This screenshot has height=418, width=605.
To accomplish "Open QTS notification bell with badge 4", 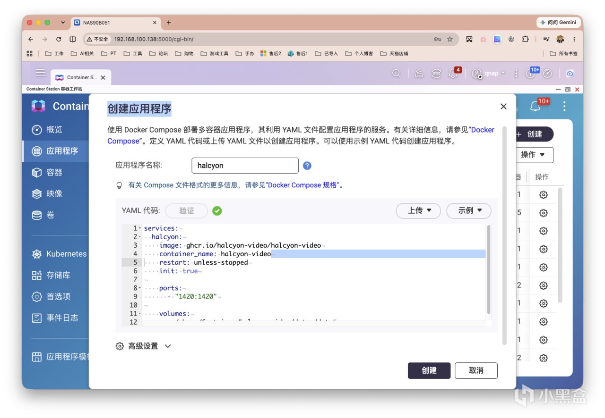I will (454, 73).
